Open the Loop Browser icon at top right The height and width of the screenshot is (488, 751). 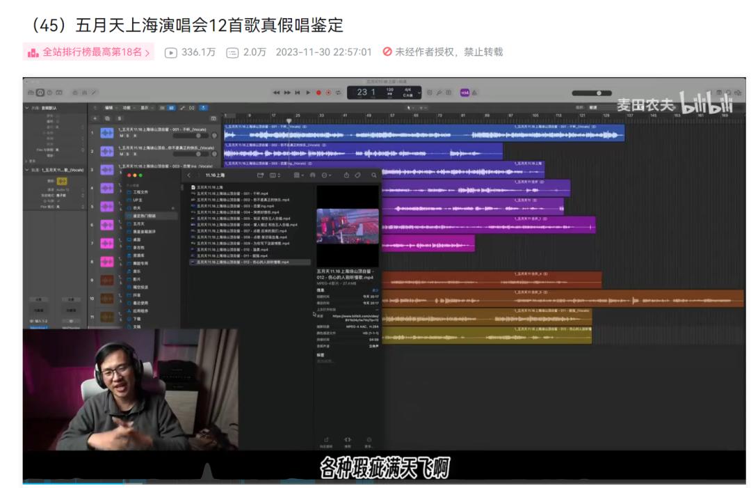729,93
